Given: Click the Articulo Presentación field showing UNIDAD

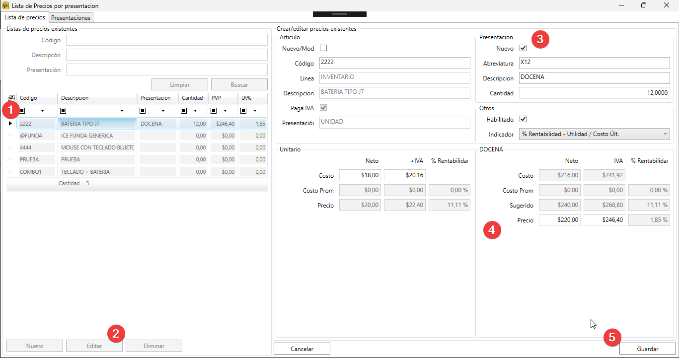Looking at the screenshot, I should (394, 123).
